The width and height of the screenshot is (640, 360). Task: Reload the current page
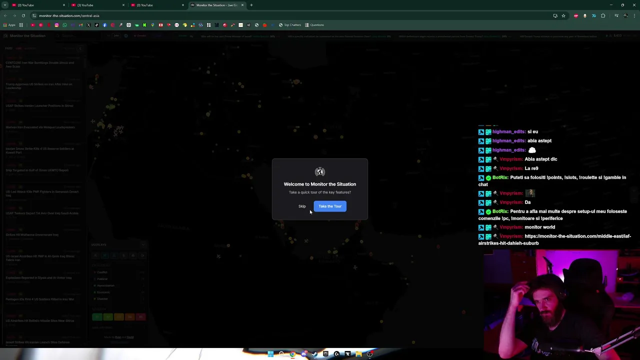(23, 15)
